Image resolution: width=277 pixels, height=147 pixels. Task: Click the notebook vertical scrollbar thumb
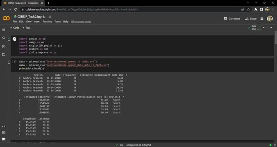pyautogui.click(x=276, y=38)
